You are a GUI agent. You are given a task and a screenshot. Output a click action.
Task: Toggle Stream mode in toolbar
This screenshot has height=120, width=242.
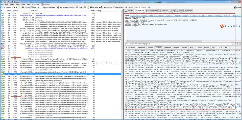pyautogui.click(x=26, y=7)
